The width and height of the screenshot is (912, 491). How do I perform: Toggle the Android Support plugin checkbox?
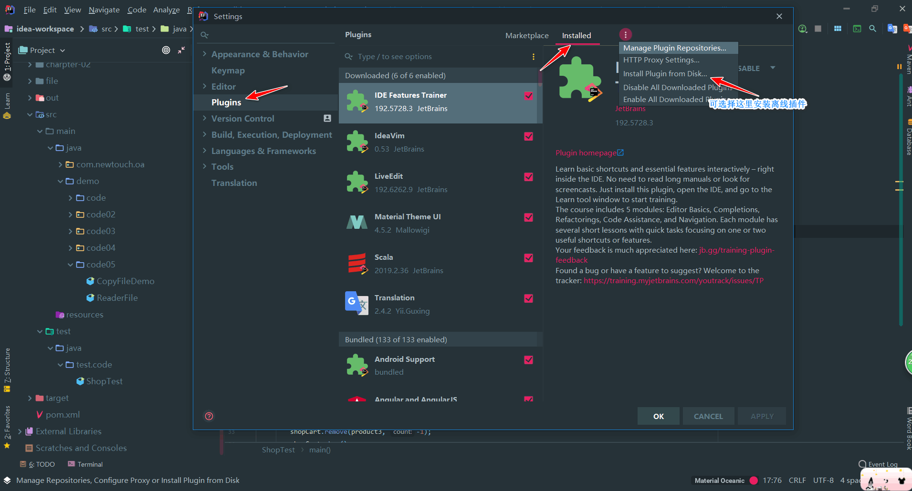[528, 360]
